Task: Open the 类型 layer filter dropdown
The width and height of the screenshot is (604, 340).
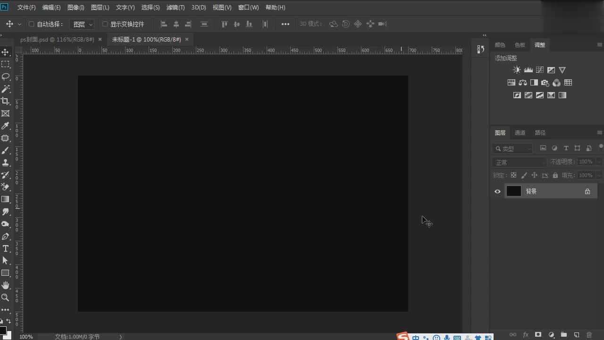Action: tap(512, 148)
